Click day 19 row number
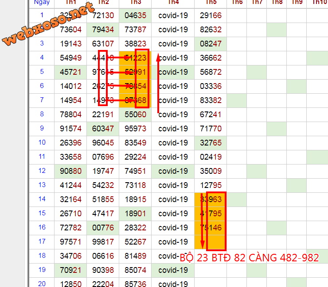 [42, 270]
